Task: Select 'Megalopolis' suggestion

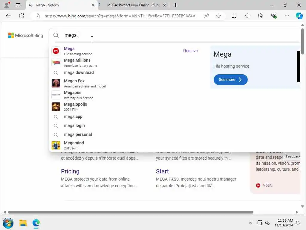Action: pos(125,107)
